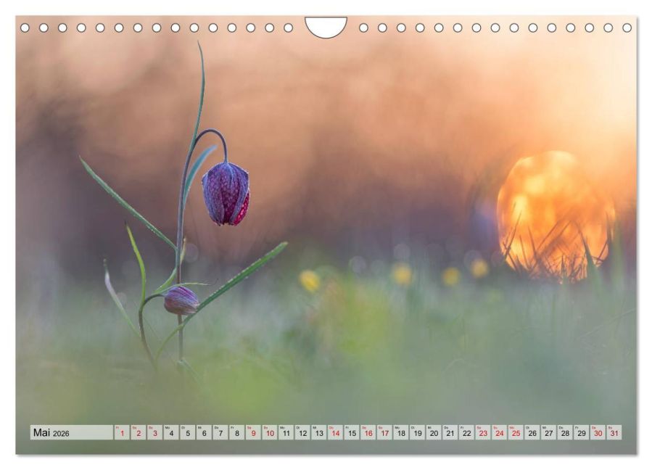Select day 13 in the calendar strip
Screen dimensions: 652x470
tap(319, 432)
